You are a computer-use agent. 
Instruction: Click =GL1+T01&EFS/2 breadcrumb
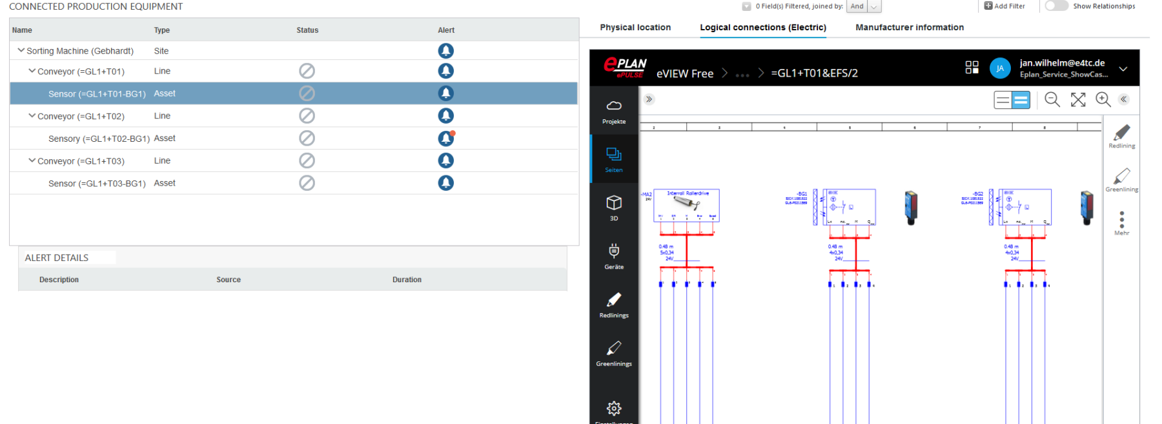tap(815, 73)
